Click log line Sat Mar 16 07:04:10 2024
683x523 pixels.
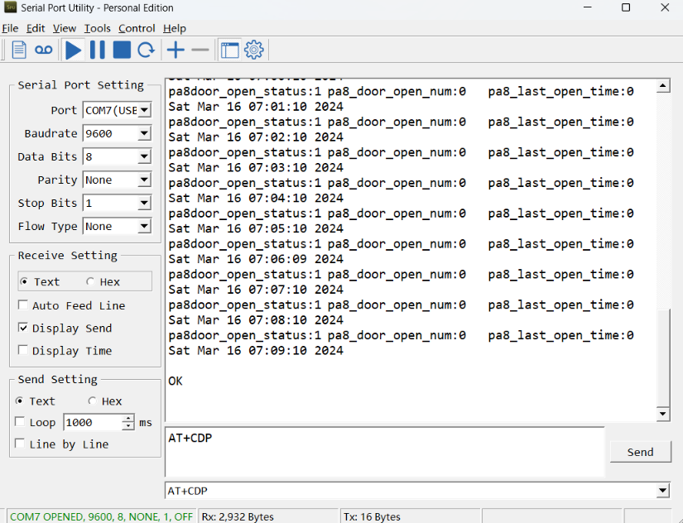256,198
